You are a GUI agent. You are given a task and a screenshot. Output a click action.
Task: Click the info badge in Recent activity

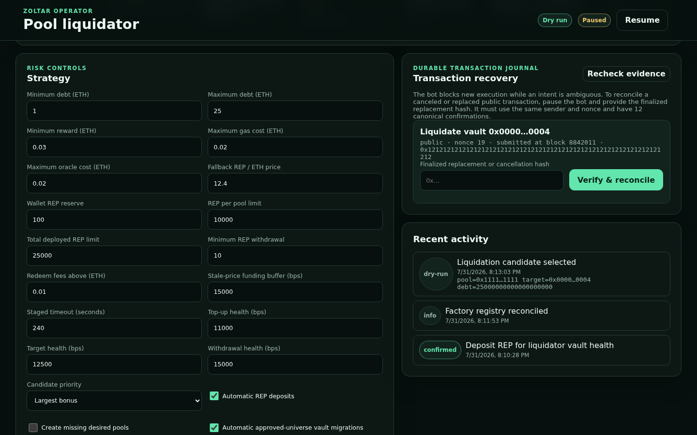(430, 316)
